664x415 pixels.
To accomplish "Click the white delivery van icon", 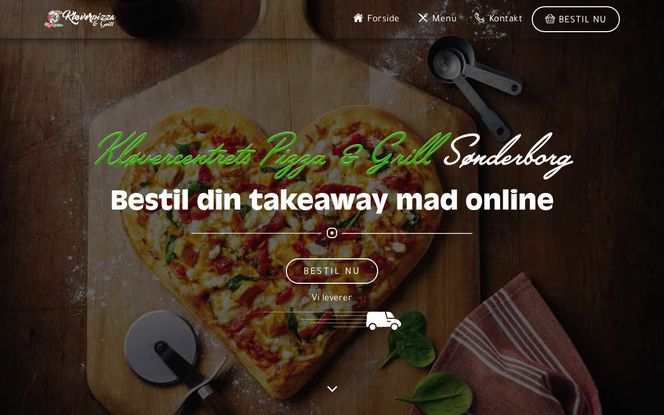I will tap(384, 321).
